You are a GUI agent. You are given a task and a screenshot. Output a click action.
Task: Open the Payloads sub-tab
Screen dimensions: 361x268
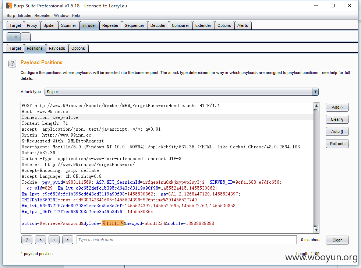coord(57,48)
